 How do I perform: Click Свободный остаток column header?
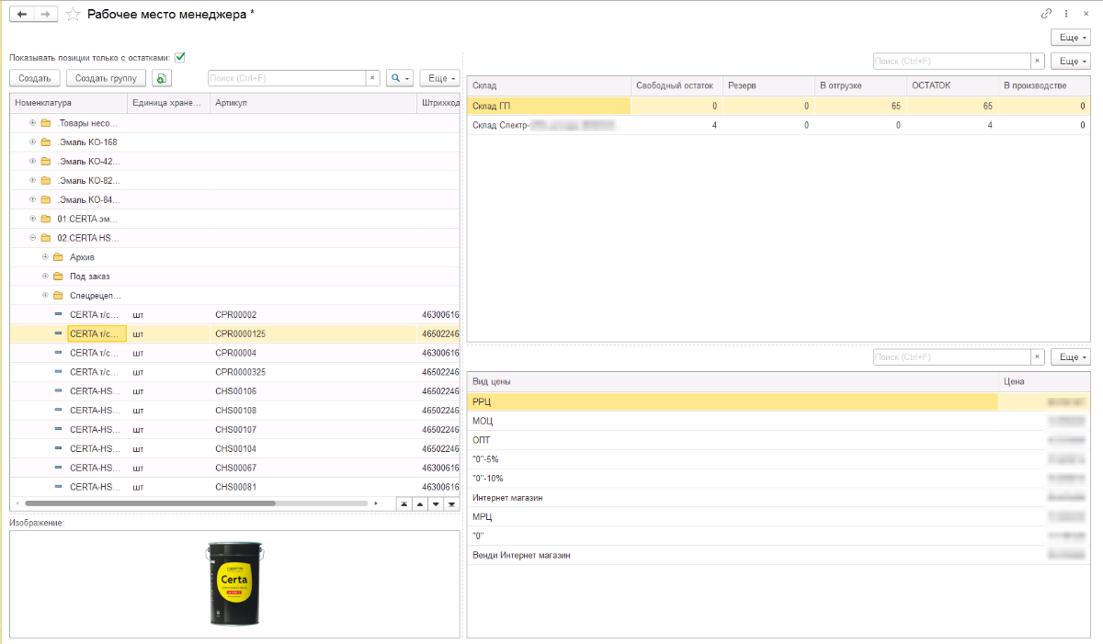(676, 85)
